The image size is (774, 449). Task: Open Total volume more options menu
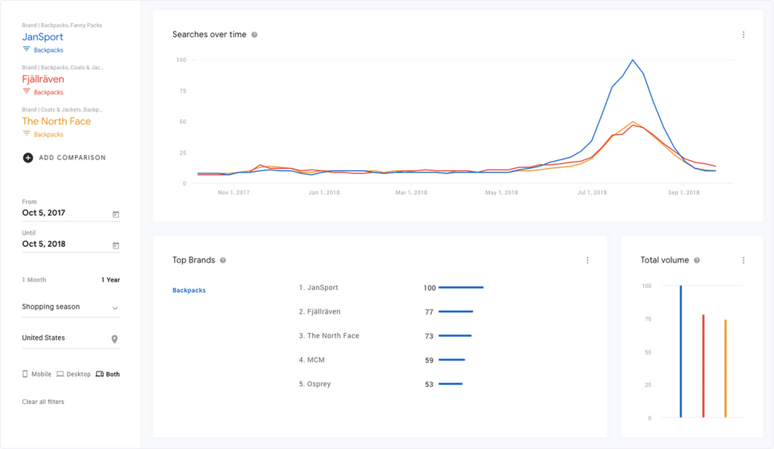point(743,260)
